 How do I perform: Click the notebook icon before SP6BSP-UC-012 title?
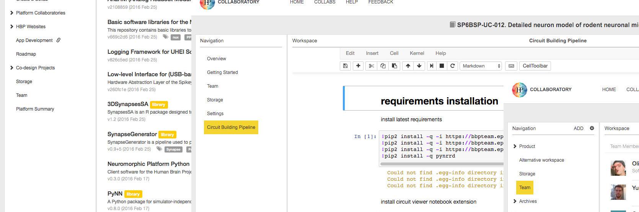pyautogui.click(x=452, y=25)
